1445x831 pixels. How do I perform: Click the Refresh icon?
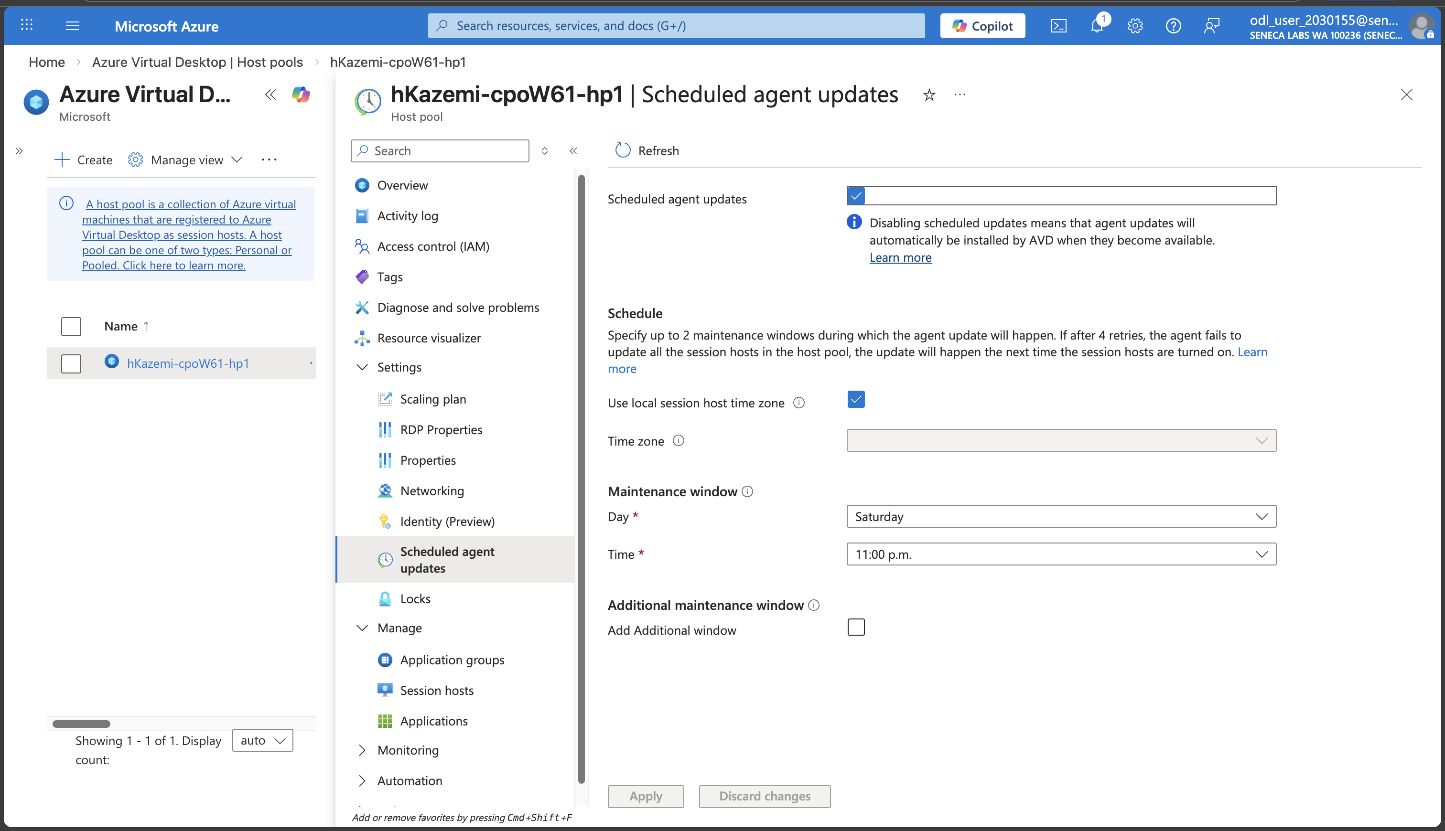click(622, 150)
